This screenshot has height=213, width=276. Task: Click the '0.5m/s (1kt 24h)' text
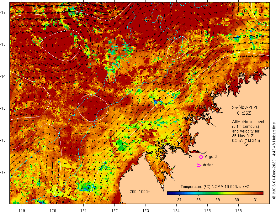(246, 141)
